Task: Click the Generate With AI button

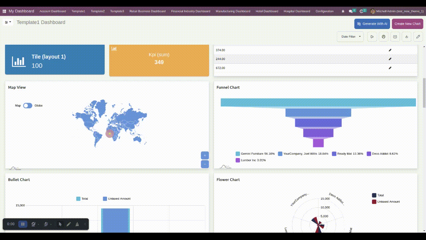Action: pyautogui.click(x=372, y=24)
